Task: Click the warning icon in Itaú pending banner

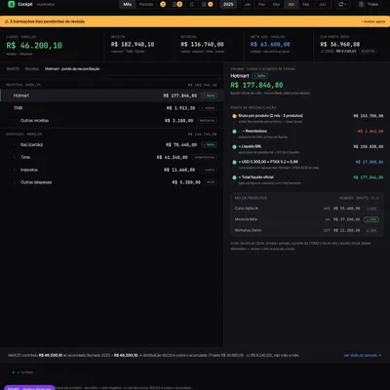Action: (7, 21)
